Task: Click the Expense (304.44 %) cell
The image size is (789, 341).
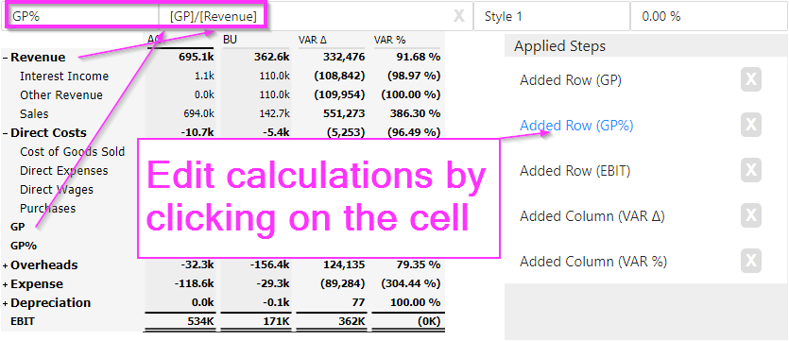Action: tap(411, 284)
